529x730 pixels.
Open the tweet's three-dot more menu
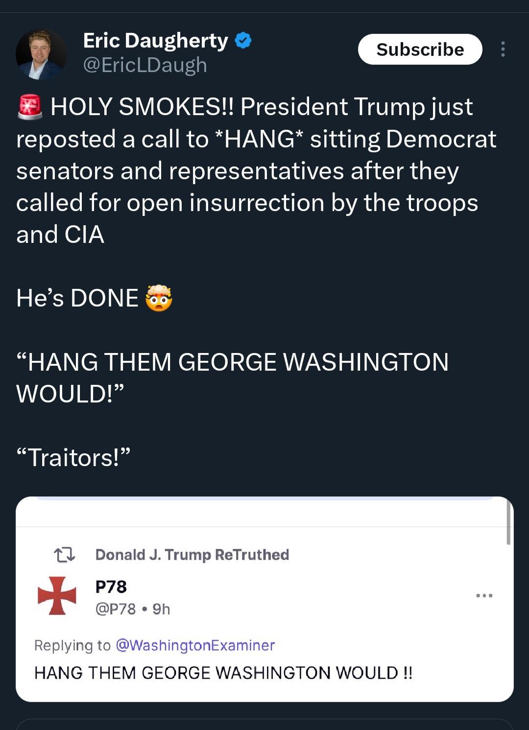[503, 49]
